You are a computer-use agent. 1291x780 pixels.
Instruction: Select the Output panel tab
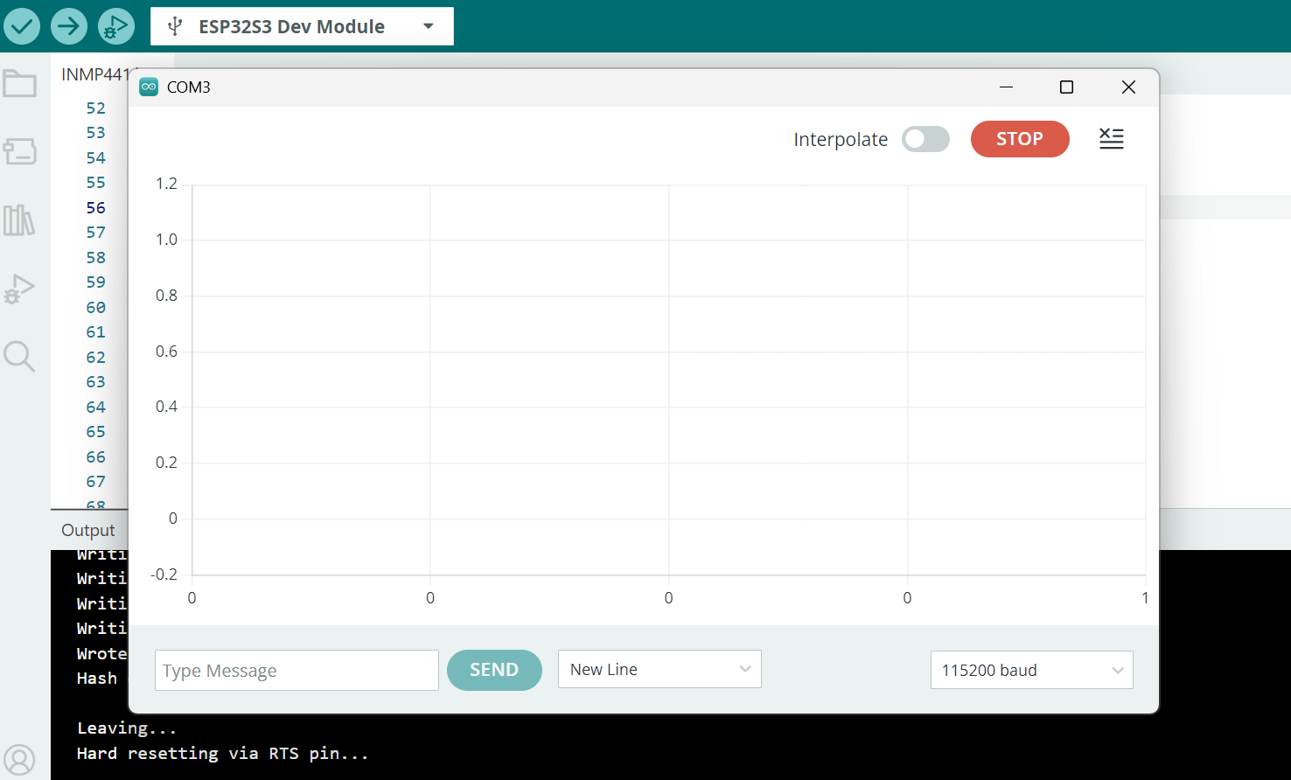(x=88, y=530)
